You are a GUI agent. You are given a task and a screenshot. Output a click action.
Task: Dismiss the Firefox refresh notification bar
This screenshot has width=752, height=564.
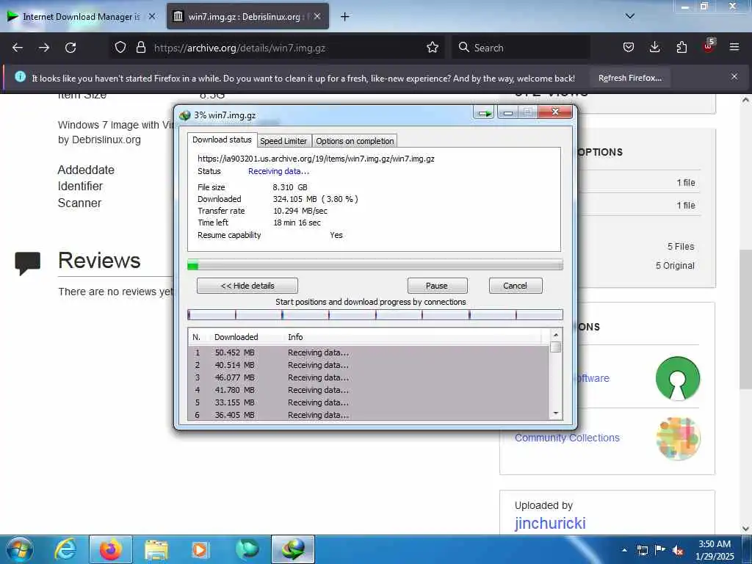(734, 76)
